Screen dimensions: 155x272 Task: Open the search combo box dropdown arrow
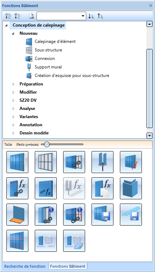83,16
